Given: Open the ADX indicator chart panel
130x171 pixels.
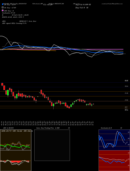Looking at the screenshot, I should coord(16,140).
